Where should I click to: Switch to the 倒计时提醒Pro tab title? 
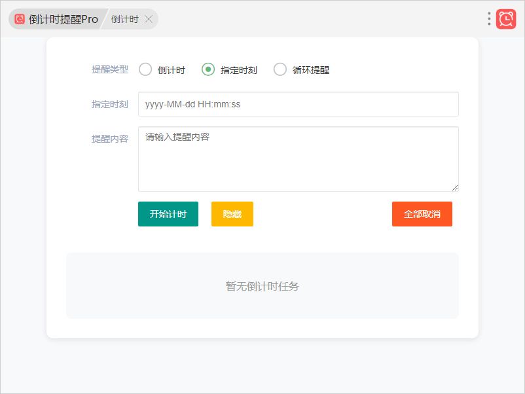[x=63, y=20]
